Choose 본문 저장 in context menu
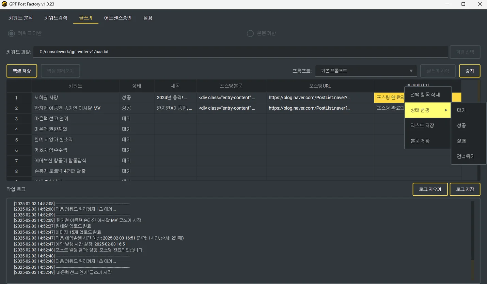Viewport: 487px width, 284px height. tap(428, 141)
